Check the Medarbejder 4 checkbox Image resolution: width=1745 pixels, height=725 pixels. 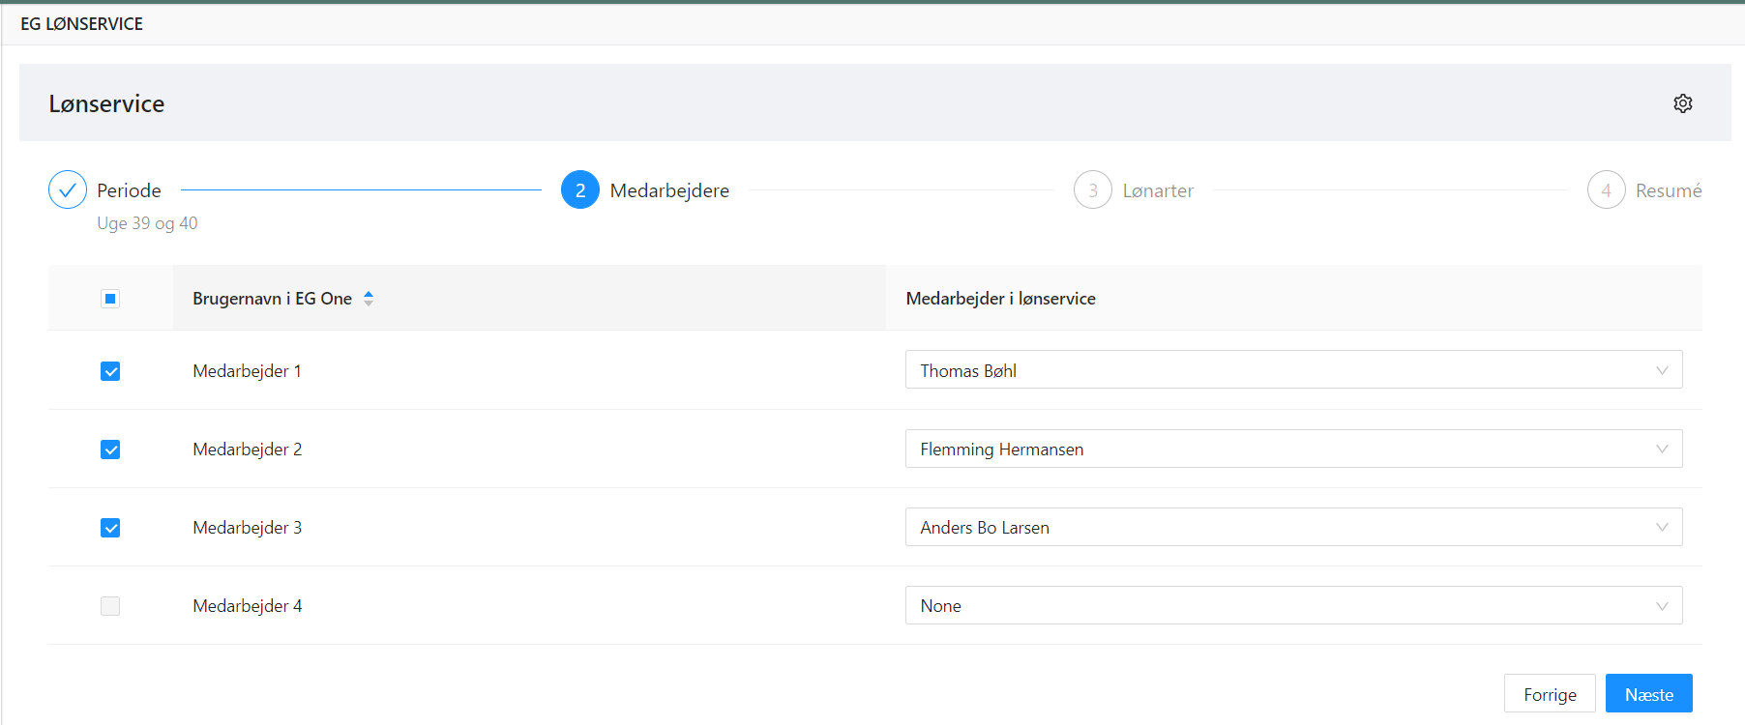coord(110,606)
